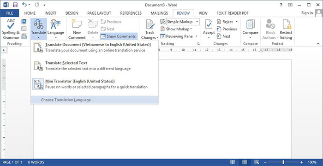The image size is (323, 166).
Task: Save the document with the floppy icon
Action: pos(15,5)
